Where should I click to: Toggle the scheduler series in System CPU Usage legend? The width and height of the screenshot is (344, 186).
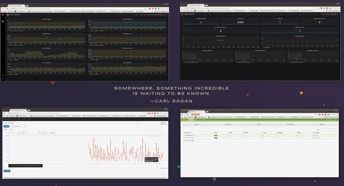(x=15, y=31)
